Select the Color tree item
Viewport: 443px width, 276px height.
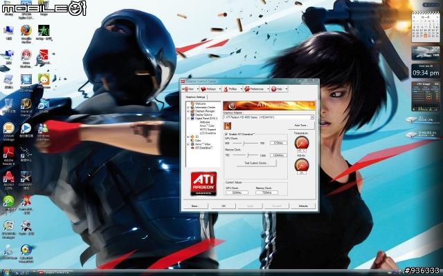coord(198,140)
